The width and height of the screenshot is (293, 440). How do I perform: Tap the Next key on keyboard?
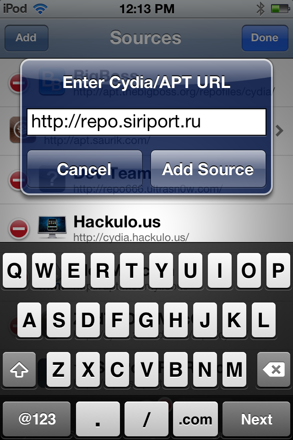(x=256, y=419)
